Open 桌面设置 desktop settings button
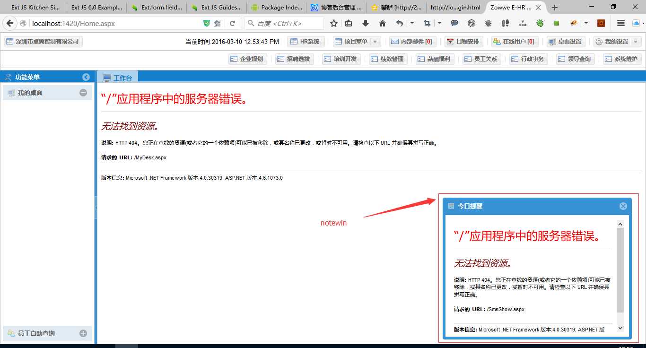646x348 pixels. click(x=565, y=42)
